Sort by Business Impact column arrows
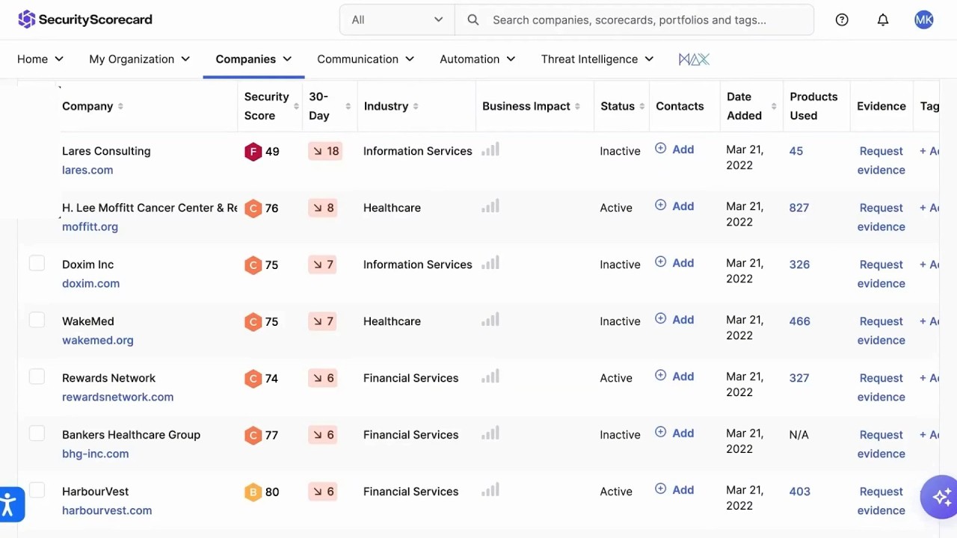The image size is (957, 538). tap(577, 106)
